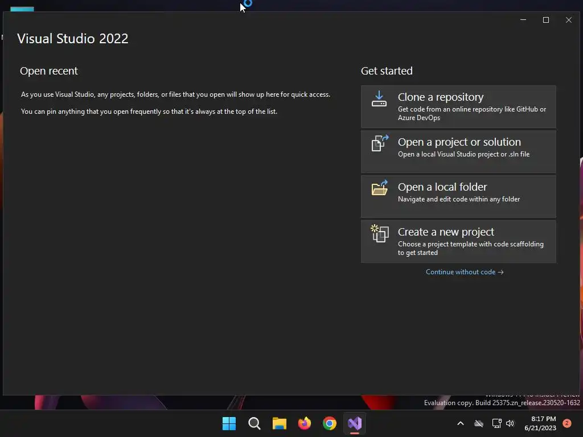
Task: Expand hidden system tray icons chevron
Action: click(460, 423)
